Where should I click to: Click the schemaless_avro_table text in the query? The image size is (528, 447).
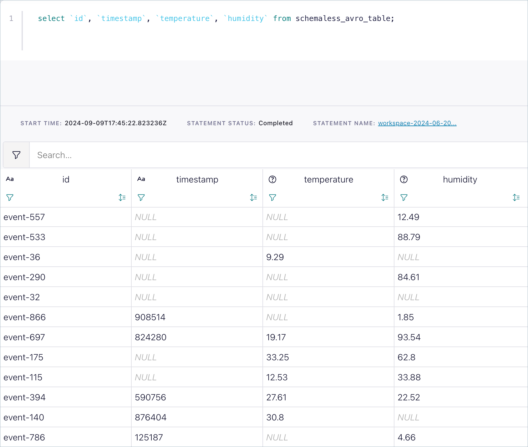(x=343, y=18)
